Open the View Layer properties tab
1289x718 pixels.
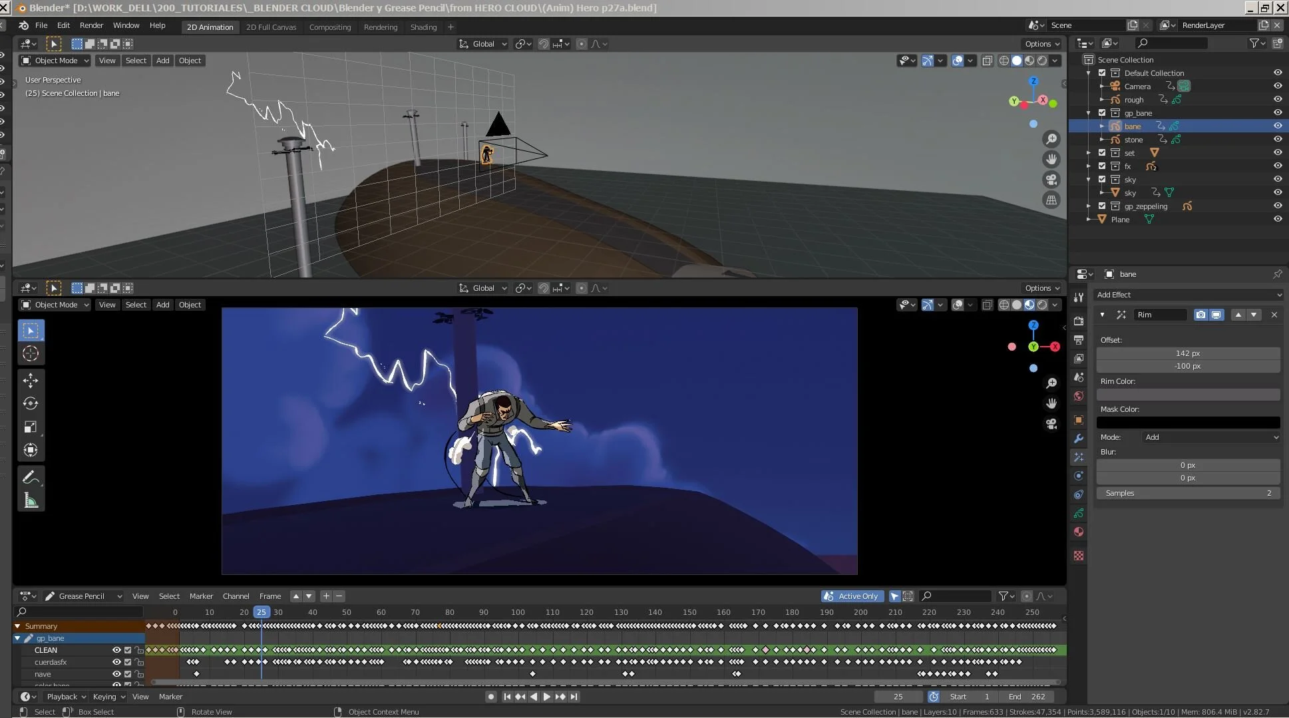click(1079, 358)
